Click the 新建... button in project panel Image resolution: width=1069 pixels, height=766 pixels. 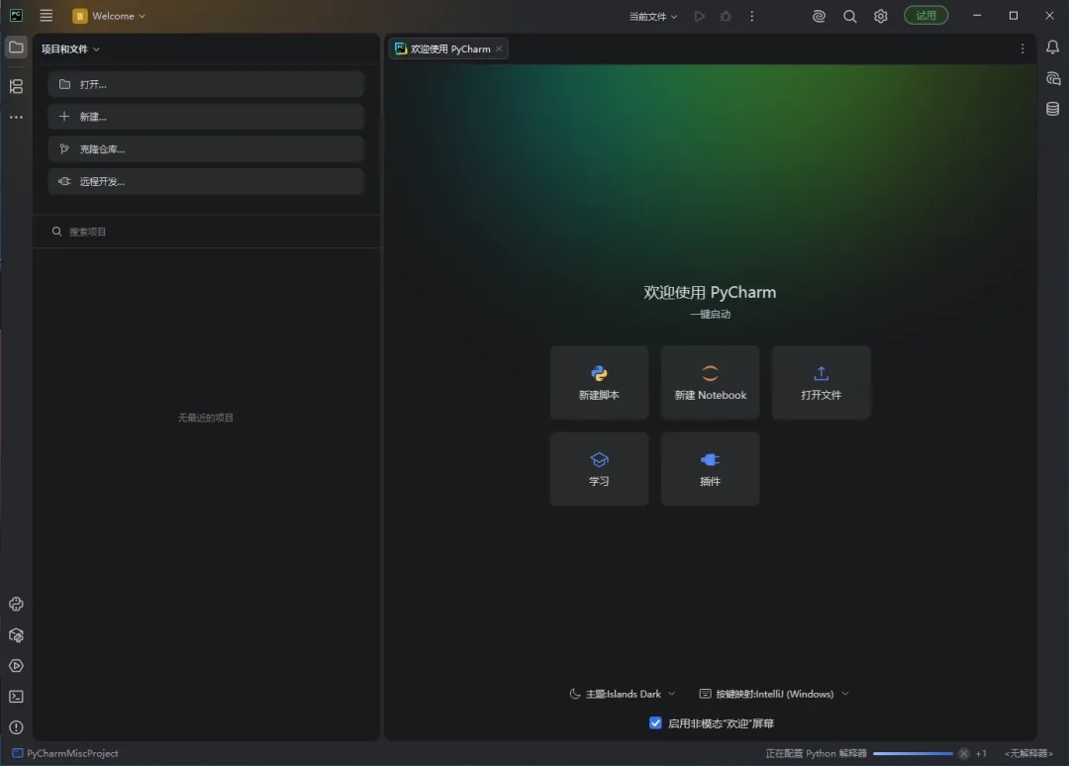pyautogui.click(x=206, y=117)
